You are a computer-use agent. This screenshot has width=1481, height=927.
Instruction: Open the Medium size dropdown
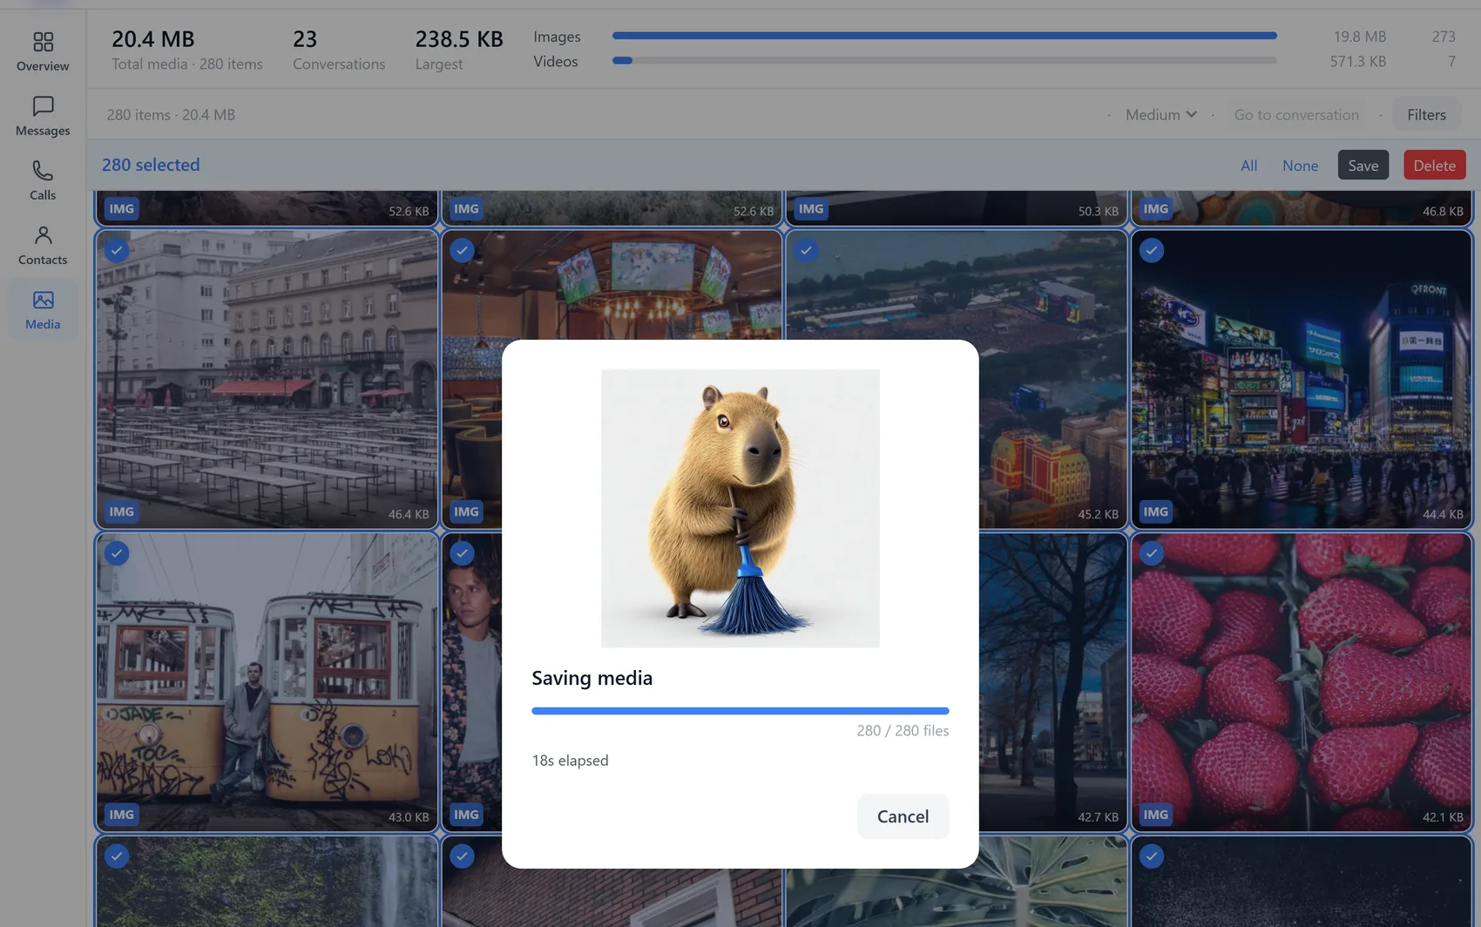[x=1161, y=114]
